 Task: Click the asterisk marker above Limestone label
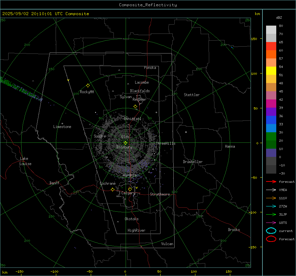(x=62, y=124)
